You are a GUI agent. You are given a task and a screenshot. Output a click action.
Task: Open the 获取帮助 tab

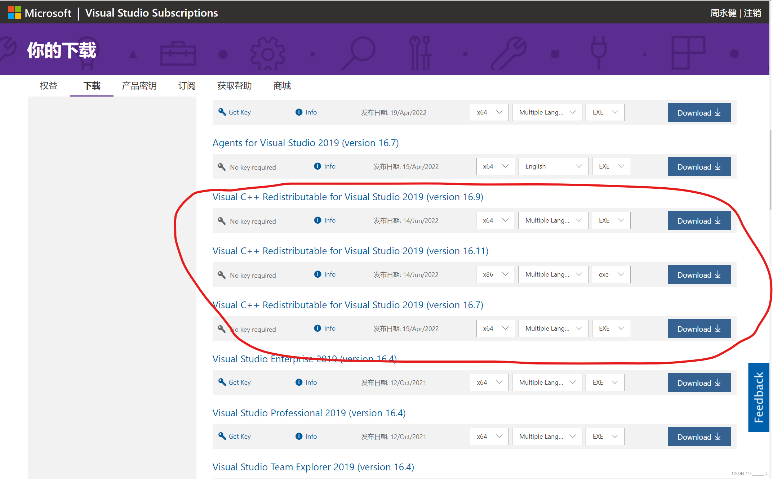[234, 86]
